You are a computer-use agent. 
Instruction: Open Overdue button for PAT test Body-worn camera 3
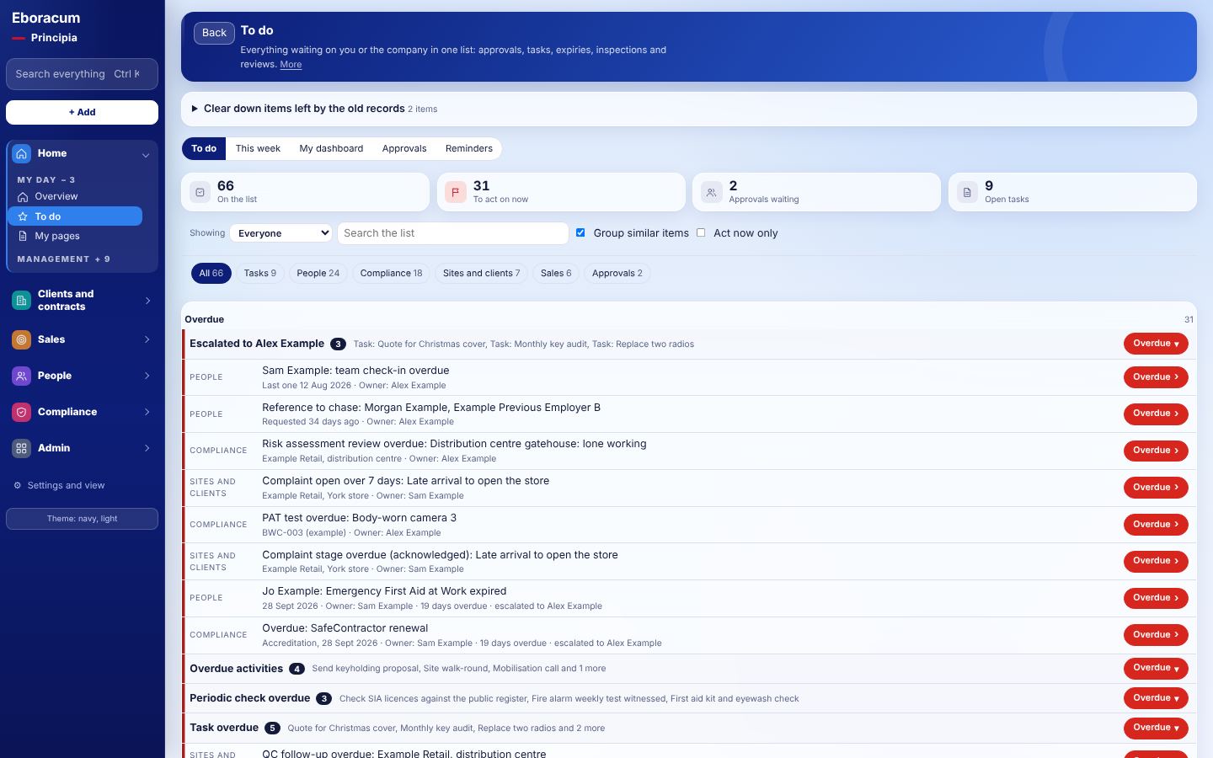click(1156, 524)
